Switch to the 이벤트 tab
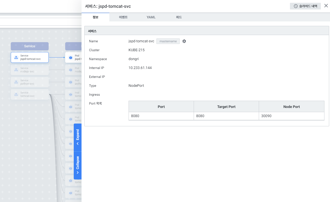Viewport: 330px width, 202px height. click(123, 17)
